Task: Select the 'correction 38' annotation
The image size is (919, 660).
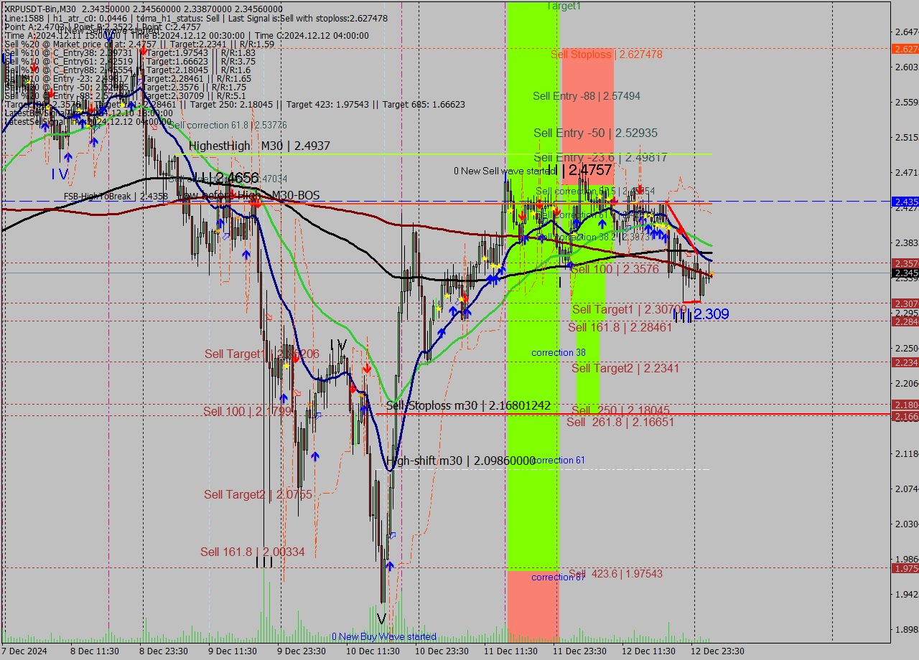Action: point(559,353)
